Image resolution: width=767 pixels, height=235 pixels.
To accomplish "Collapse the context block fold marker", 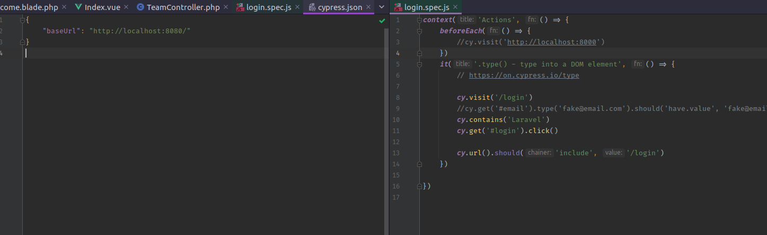I will [420, 20].
